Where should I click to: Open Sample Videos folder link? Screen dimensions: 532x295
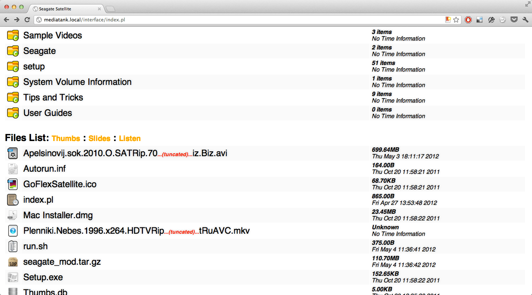pos(52,35)
